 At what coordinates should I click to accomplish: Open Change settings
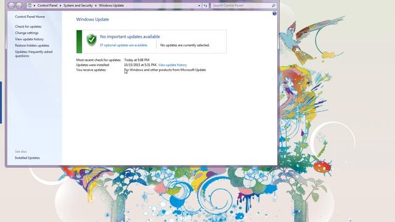tap(27, 33)
